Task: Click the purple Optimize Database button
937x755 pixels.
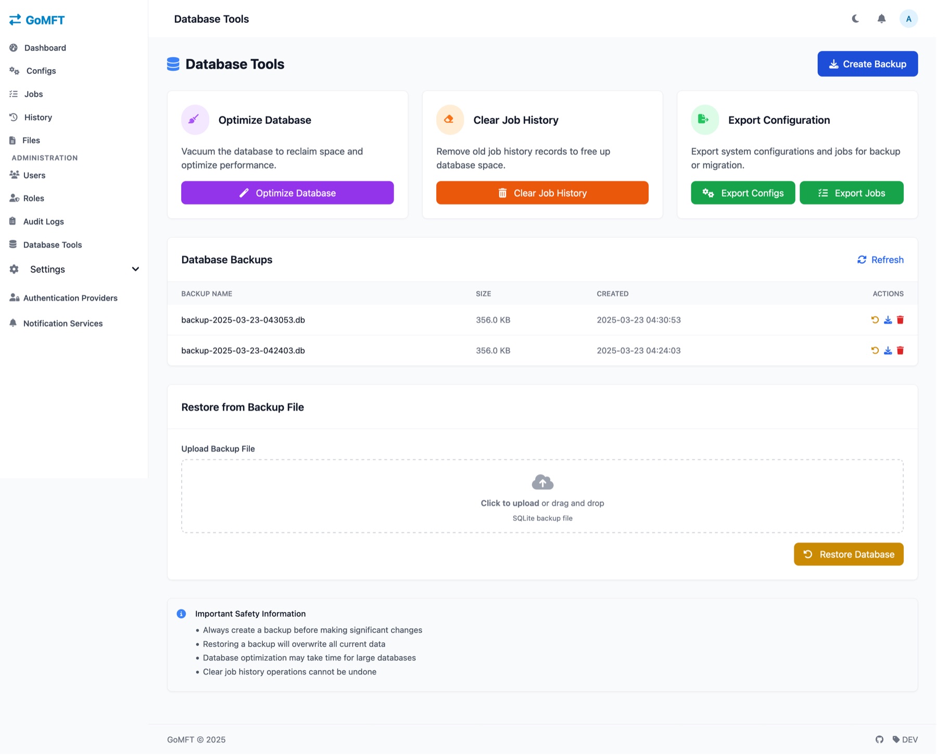Action: pyautogui.click(x=287, y=193)
